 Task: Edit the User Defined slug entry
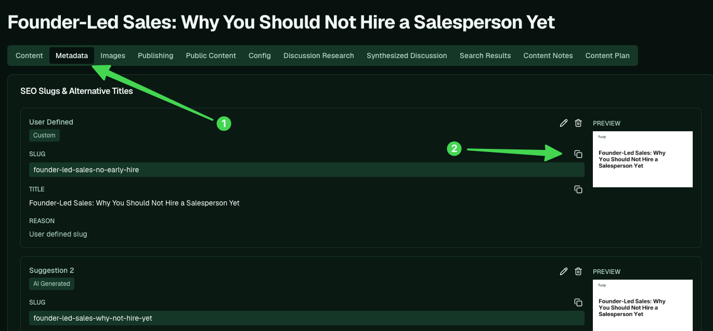[x=564, y=123]
